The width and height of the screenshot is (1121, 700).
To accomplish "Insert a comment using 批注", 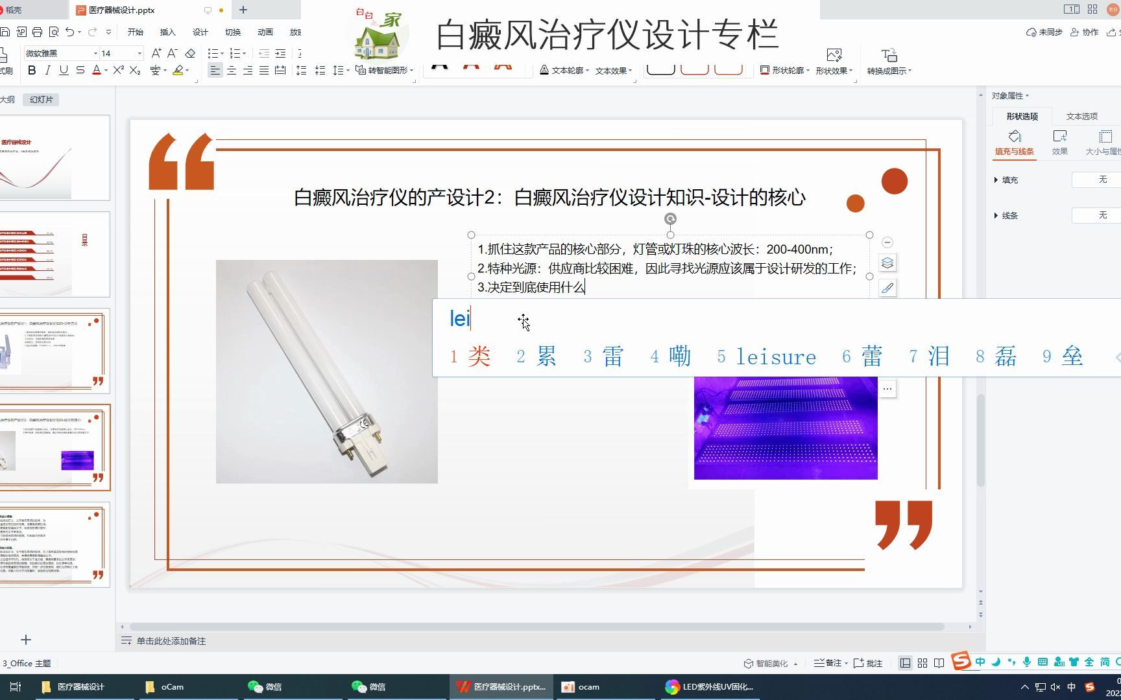I will pyautogui.click(x=870, y=663).
